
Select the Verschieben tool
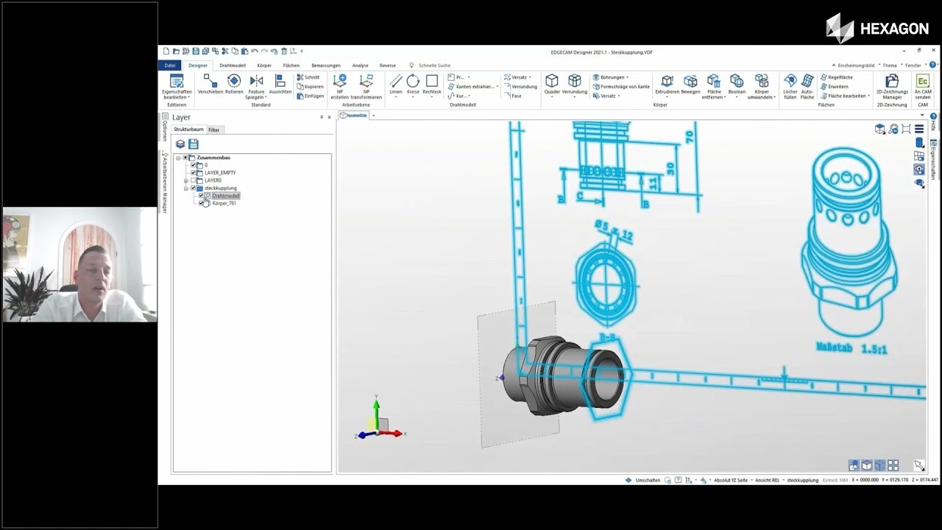210,84
